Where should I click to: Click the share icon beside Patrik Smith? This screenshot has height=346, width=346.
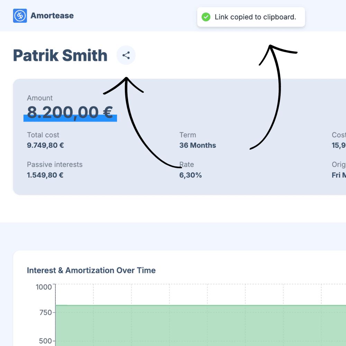click(x=126, y=55)
